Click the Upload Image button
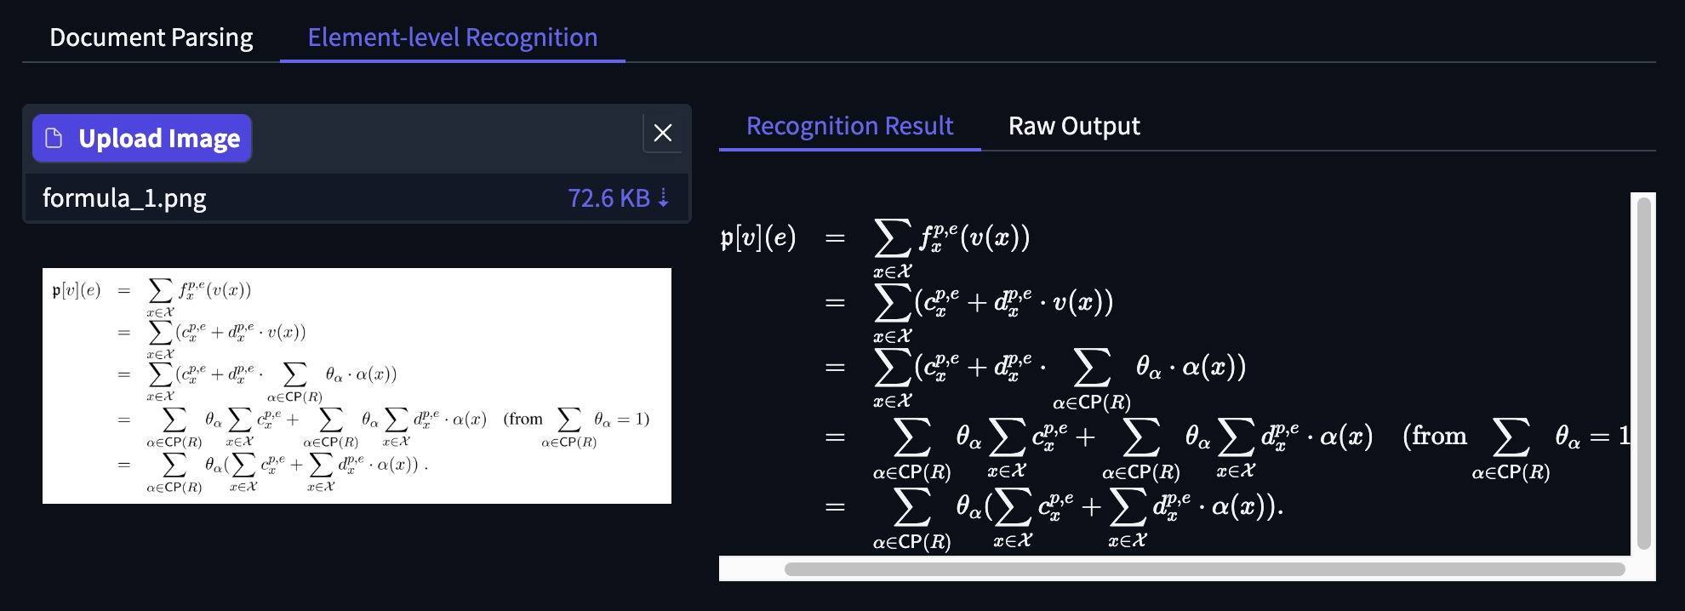Image resolution: width=1685 pixels, height=611 pixels. (142, 138)
